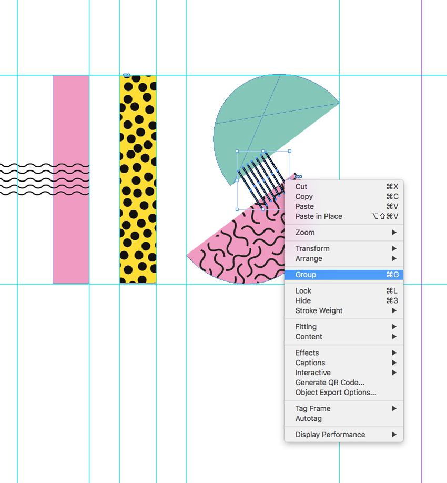This screenshot has width=447, height=483.
Task: Click Group in the context menu
Action: (x=343, y=275)
